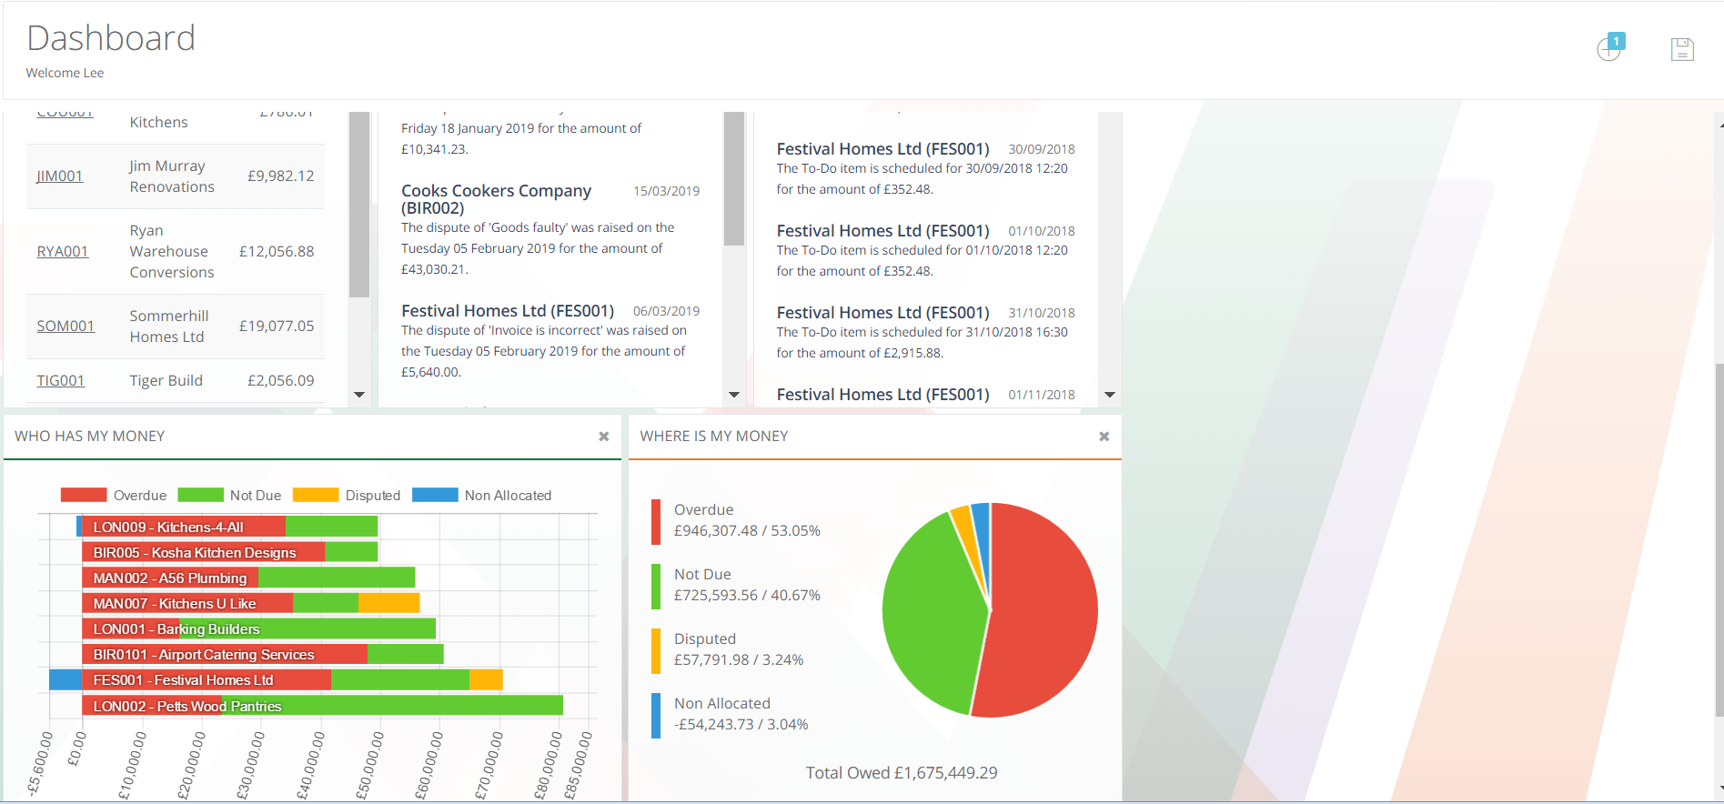This screenshot has height=804, width=1724.
Task: Click the customer list scroll-down arrow
Action: pyautogui.click(x=359, y=395)
